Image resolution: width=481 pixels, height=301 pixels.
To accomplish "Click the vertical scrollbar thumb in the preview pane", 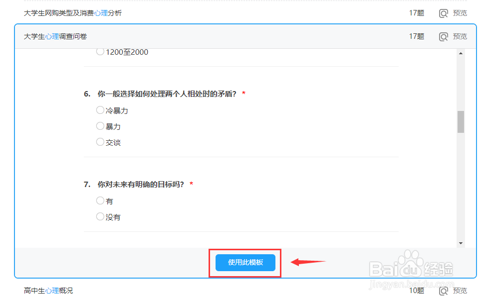I will 460,121.
